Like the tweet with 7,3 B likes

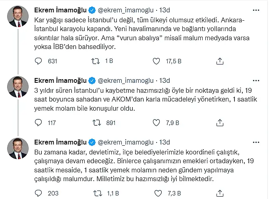(x=158, y=193)
